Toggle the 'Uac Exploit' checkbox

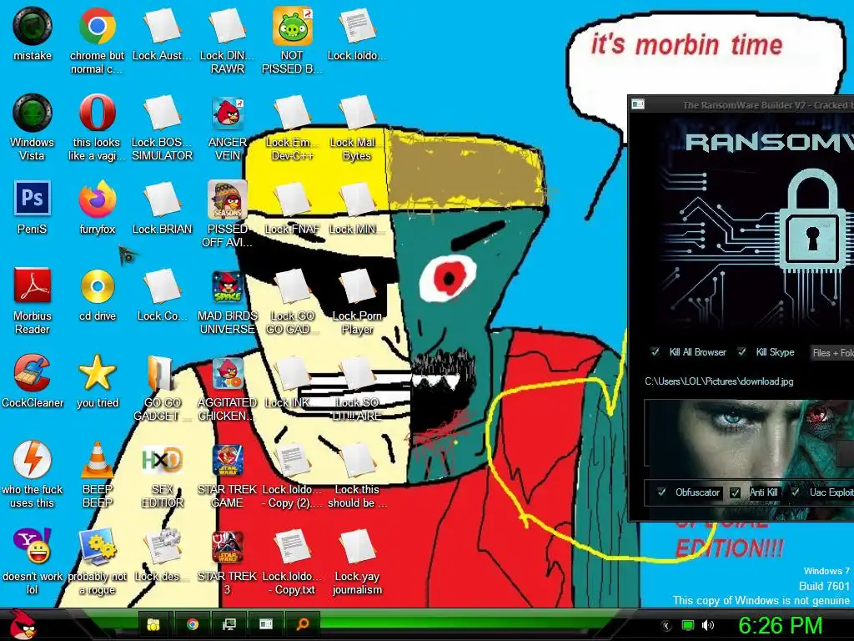pos(795,492)
